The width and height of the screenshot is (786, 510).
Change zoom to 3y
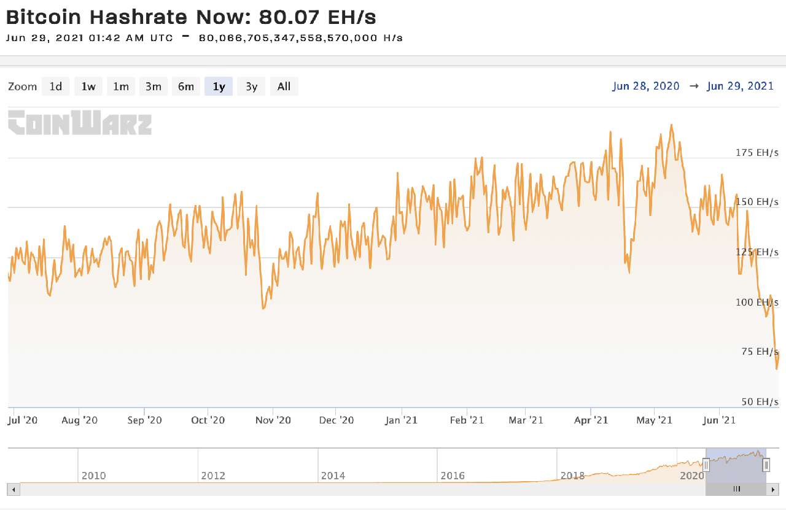pyautogui.click(x=251, y=87)
